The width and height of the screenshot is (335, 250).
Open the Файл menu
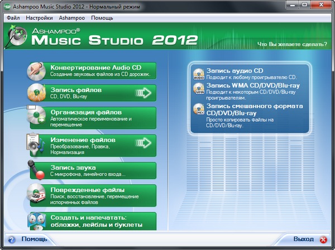14,18
